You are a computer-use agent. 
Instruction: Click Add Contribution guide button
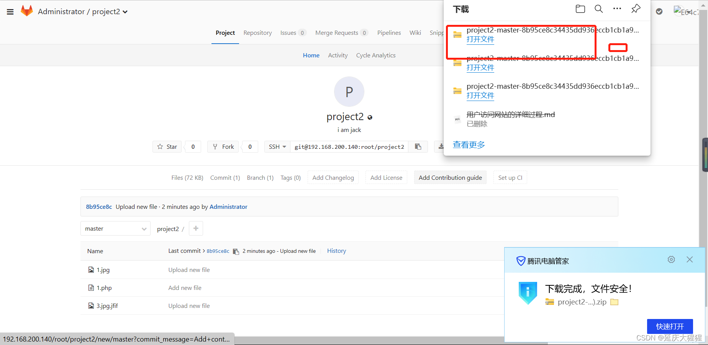coord(450,177)
